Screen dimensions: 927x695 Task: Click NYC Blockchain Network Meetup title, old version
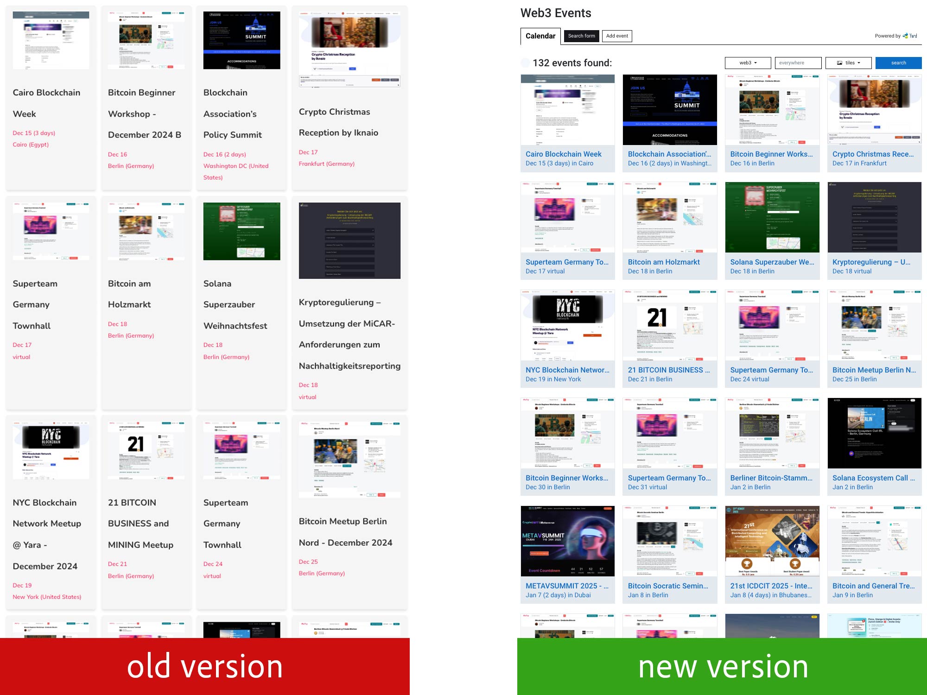(x=47, y=534)
